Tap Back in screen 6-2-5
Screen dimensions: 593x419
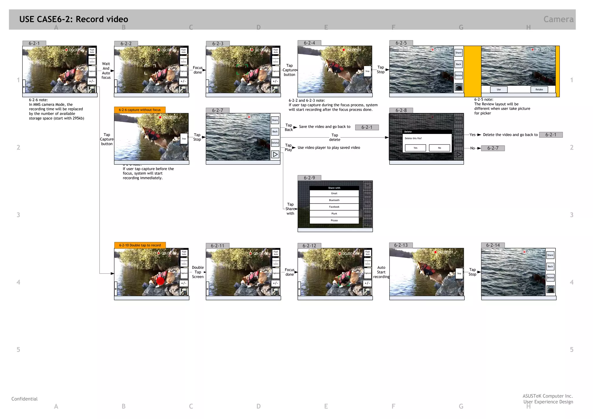[x=458, y=64]
